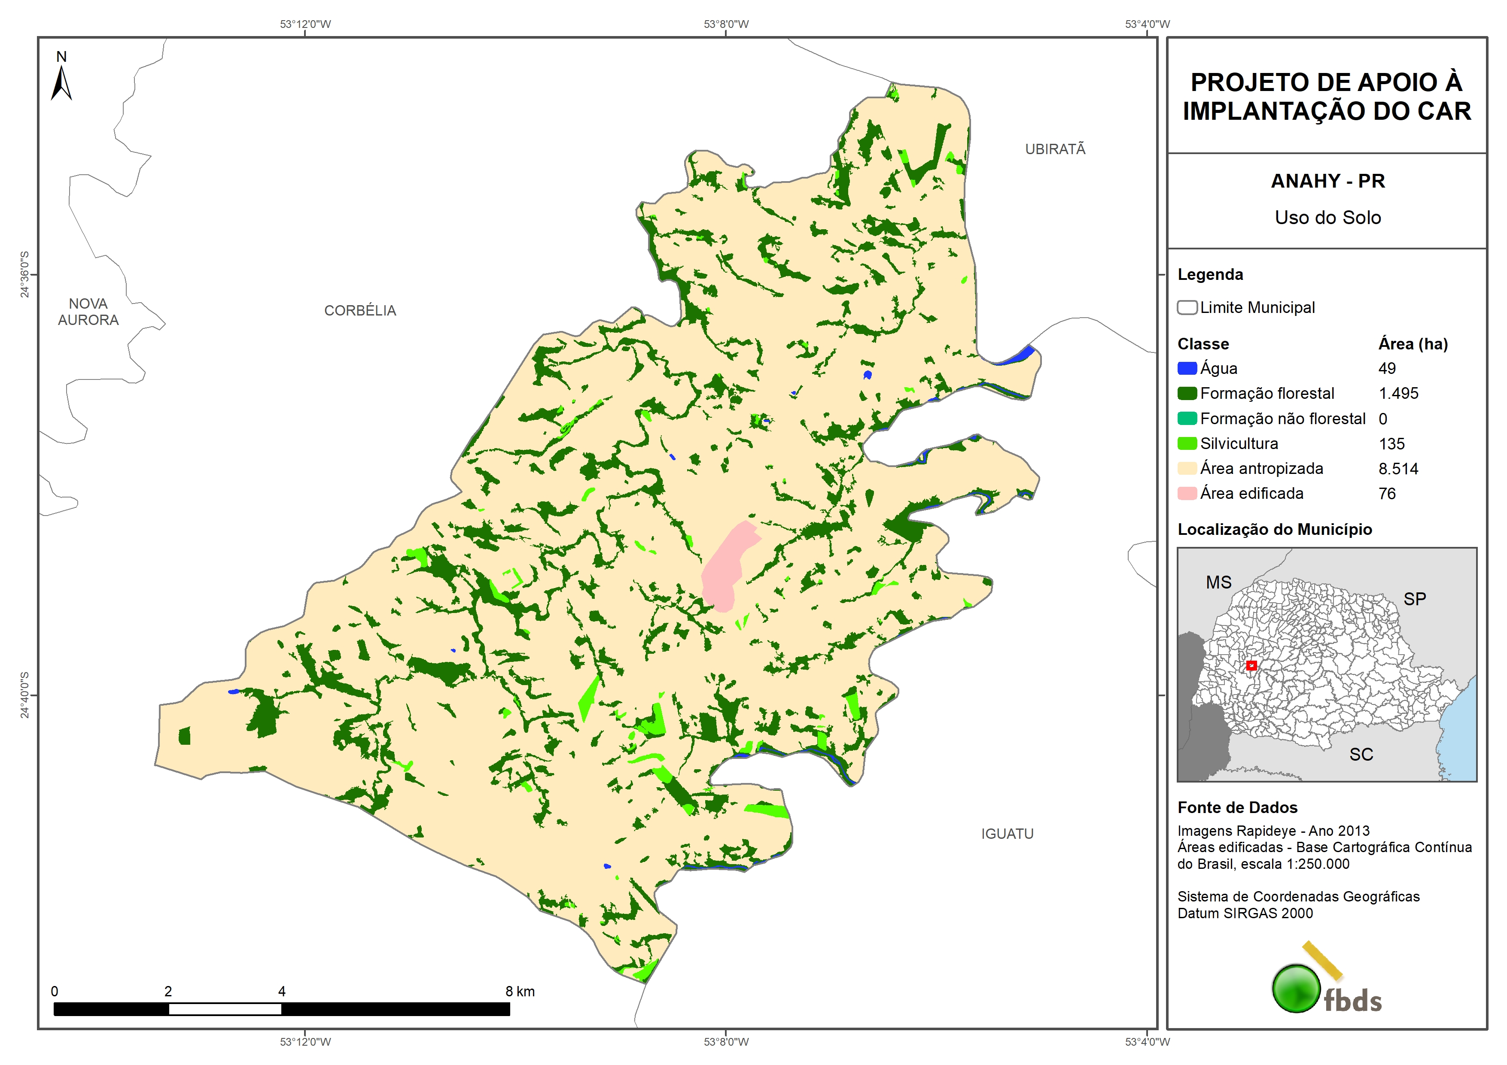Click the blue Água legend swatch
The height and width of the screenshot is (1065, 1507).
pos(1187,368)
